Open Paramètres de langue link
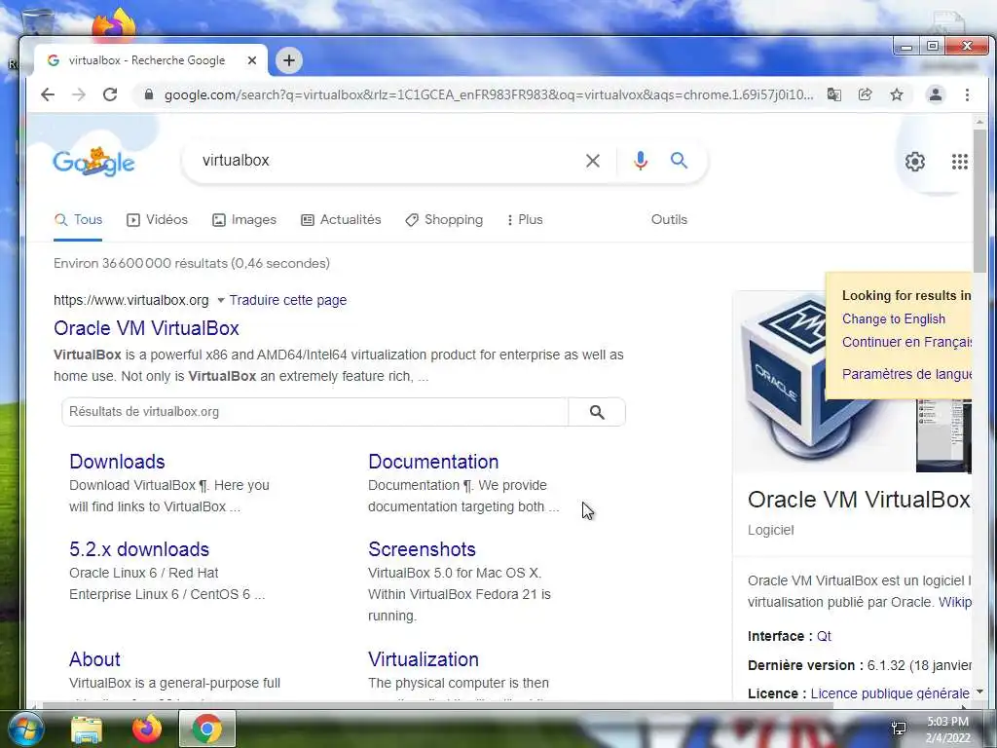Screen dimensions: 997x748 tap(906, 374)
